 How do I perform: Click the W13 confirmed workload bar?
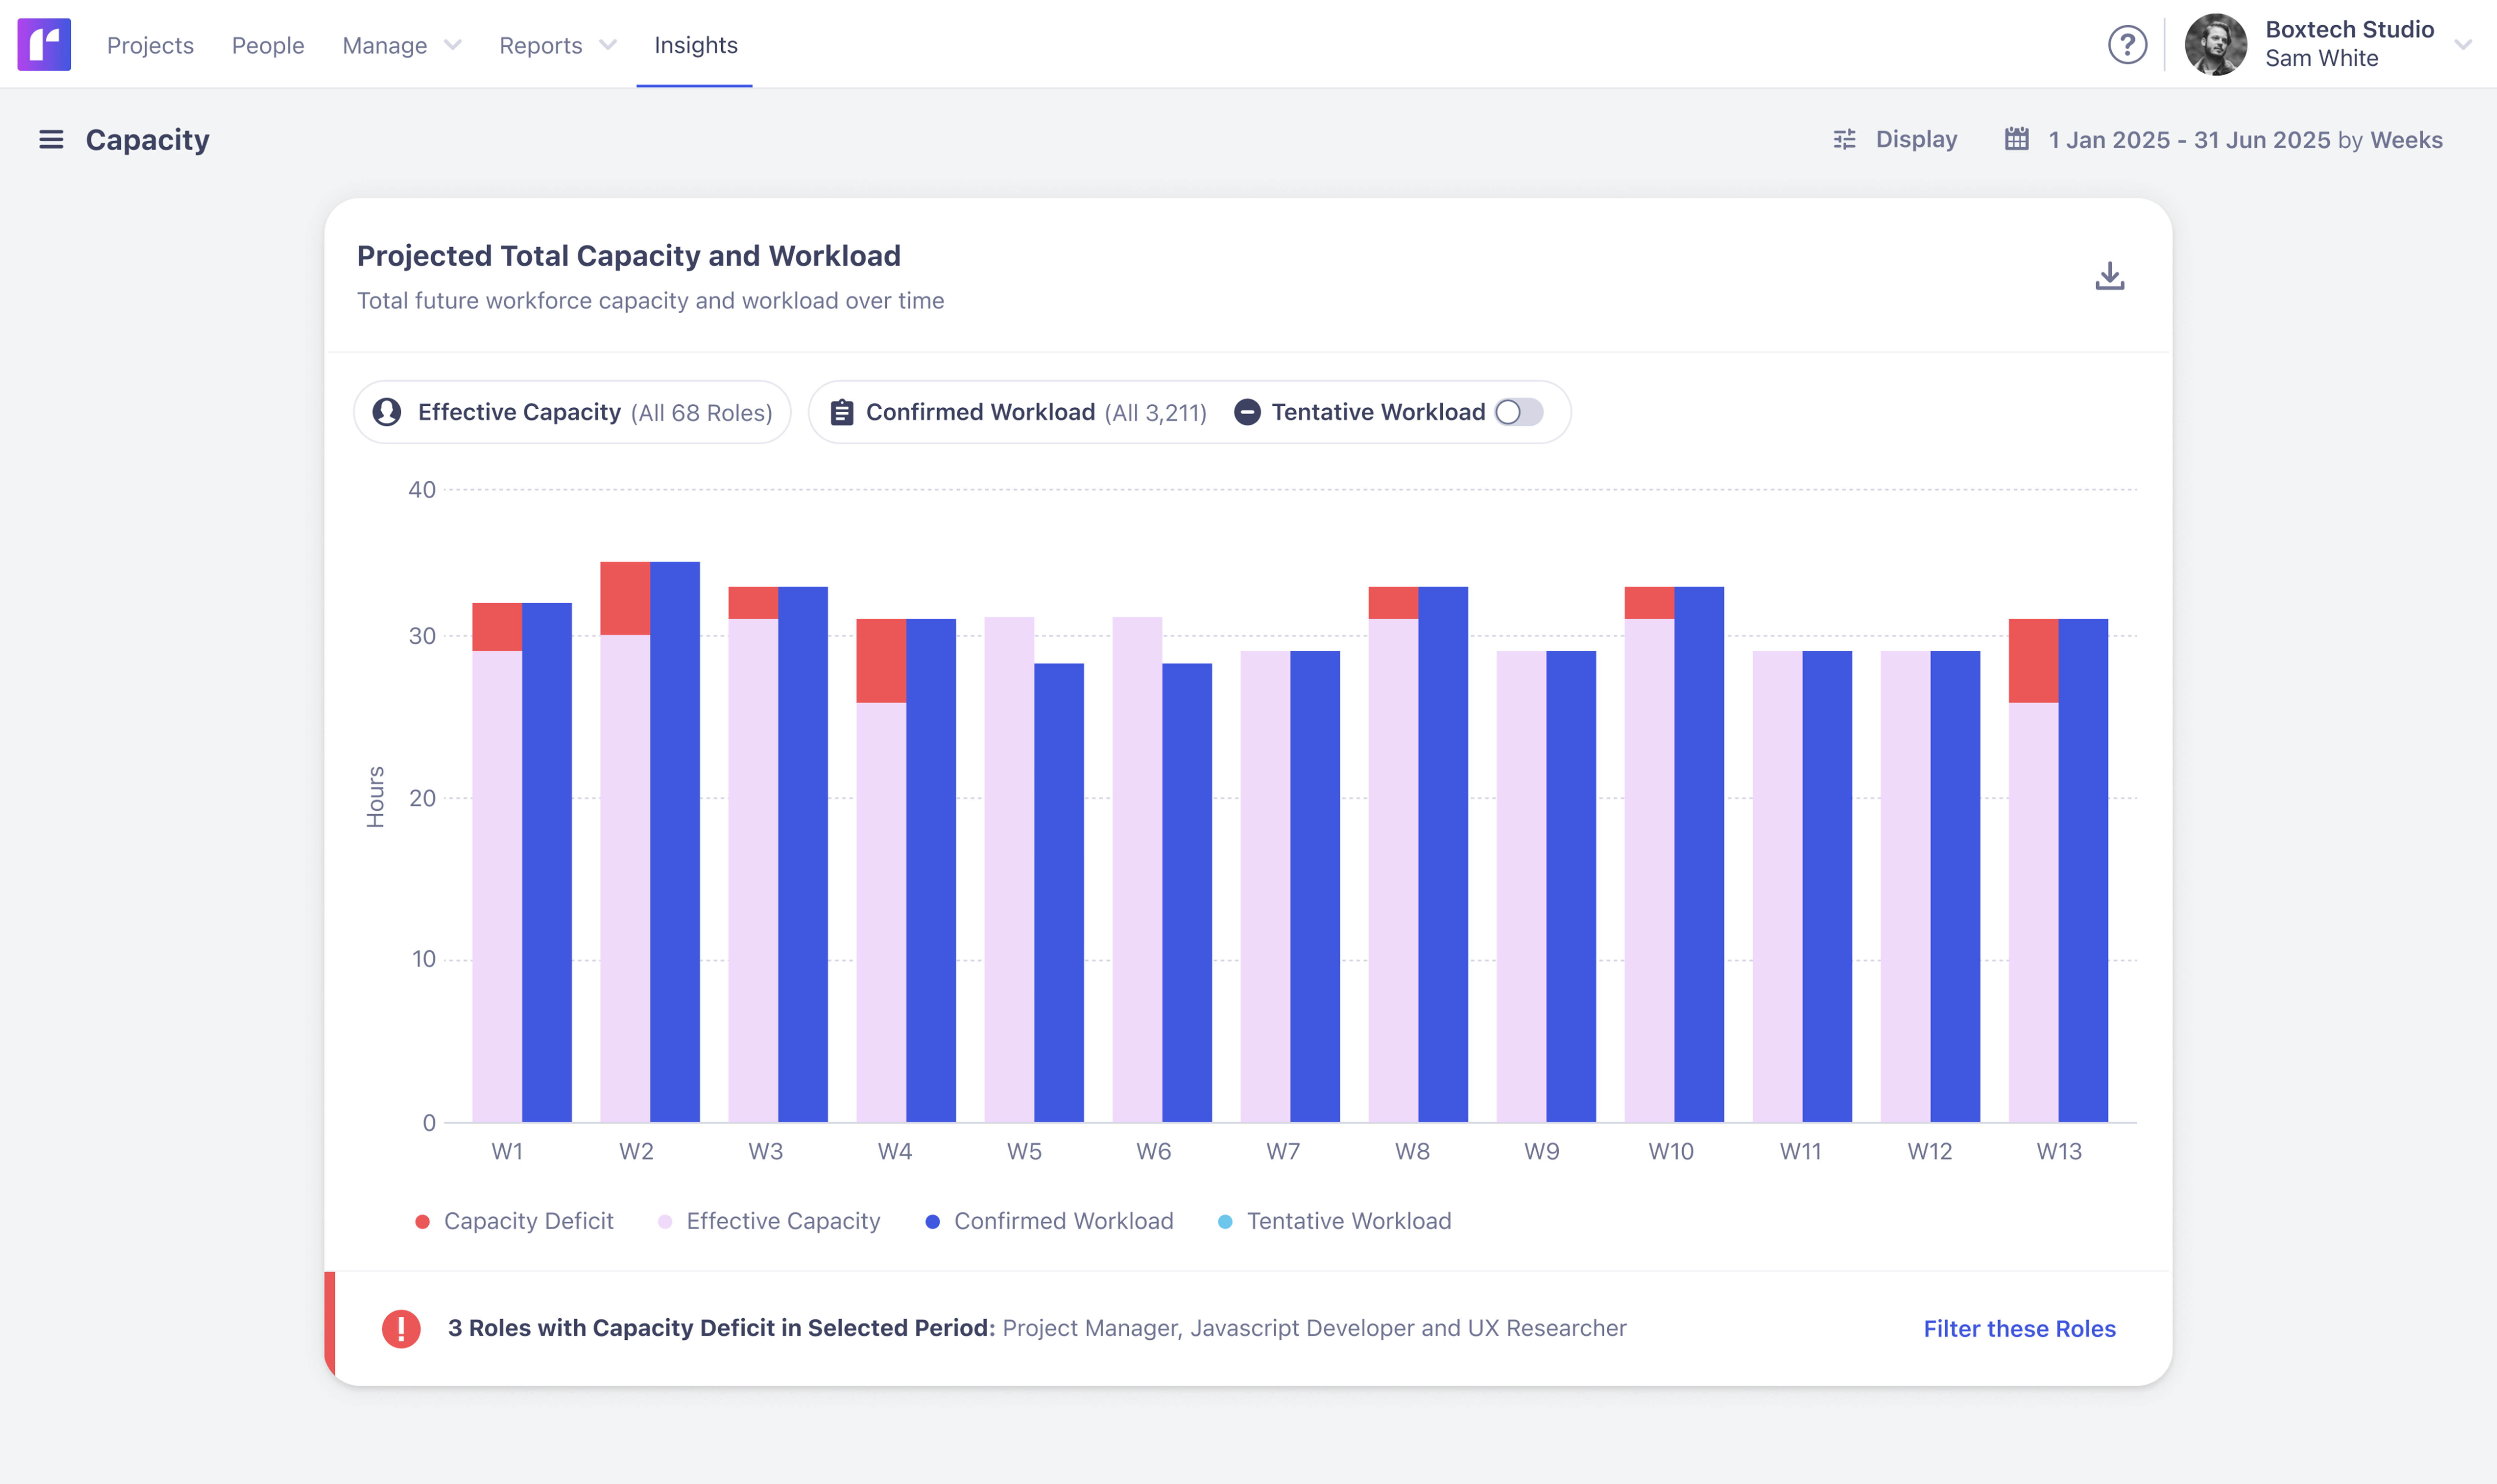(x=2083, y=870)
